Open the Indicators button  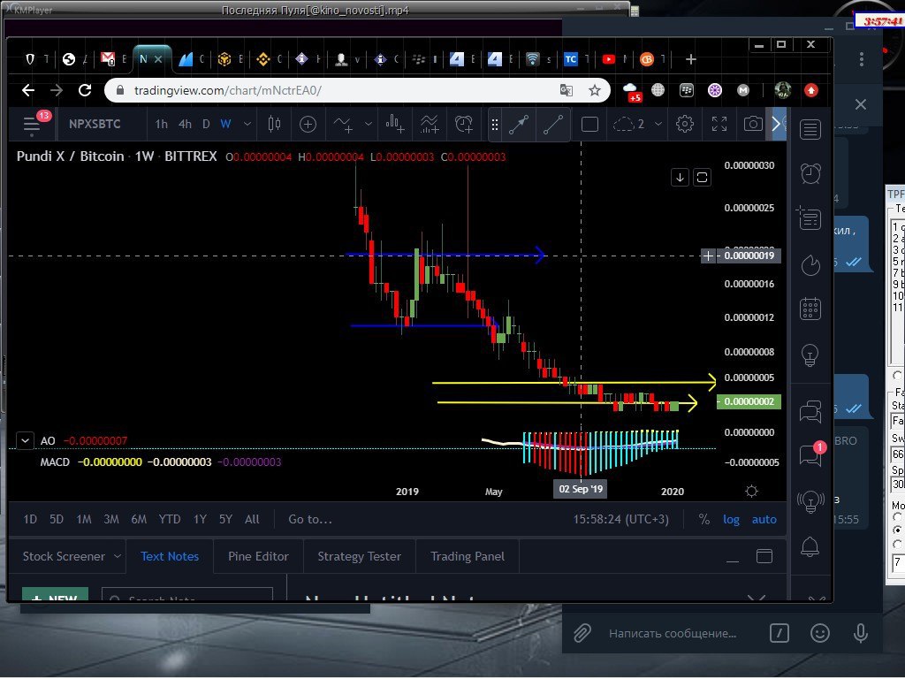click(x=343, y=124)
